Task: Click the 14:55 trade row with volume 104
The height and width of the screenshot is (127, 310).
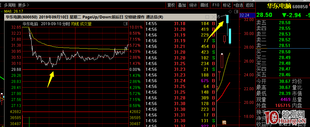Action: [x=181, y=23]
